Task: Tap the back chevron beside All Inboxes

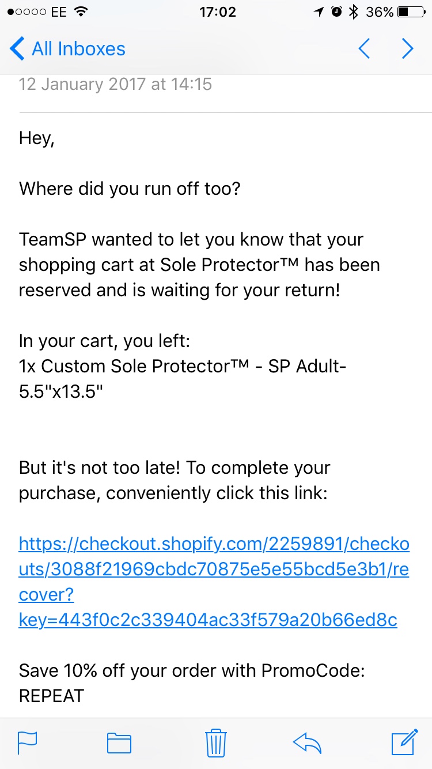Action: point(17,49)
